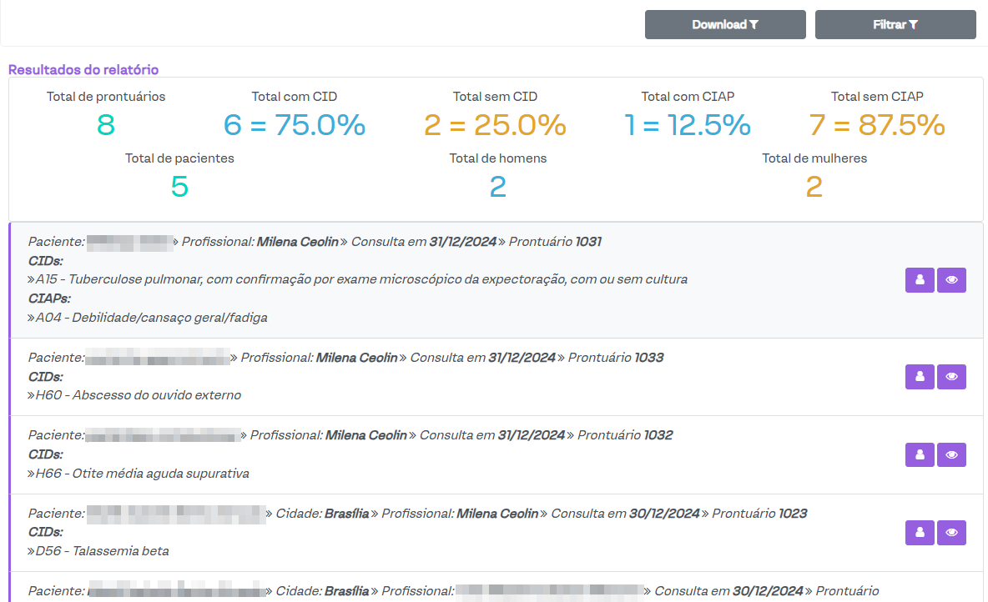
Task: View record details for Prontuário 1031
Action: click(951, 281)
